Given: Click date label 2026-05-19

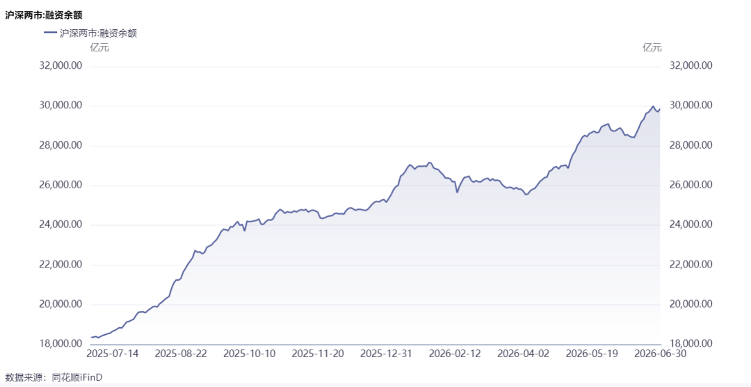Looking at the screenshot, I should (x=592, y=354).
